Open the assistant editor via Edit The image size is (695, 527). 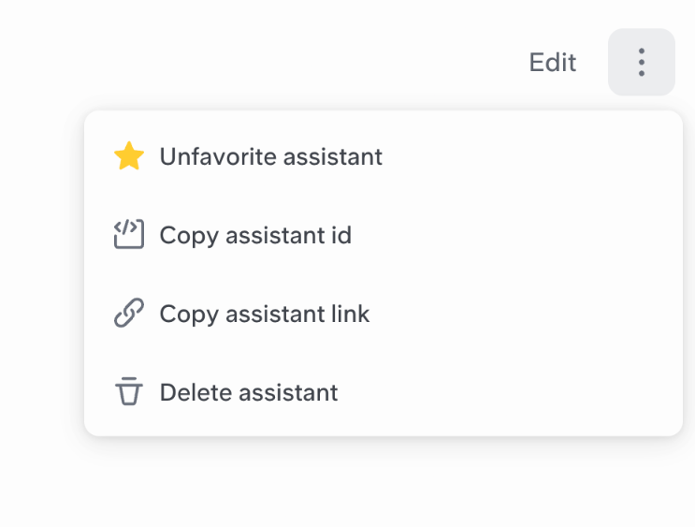(x=553, y=63)
